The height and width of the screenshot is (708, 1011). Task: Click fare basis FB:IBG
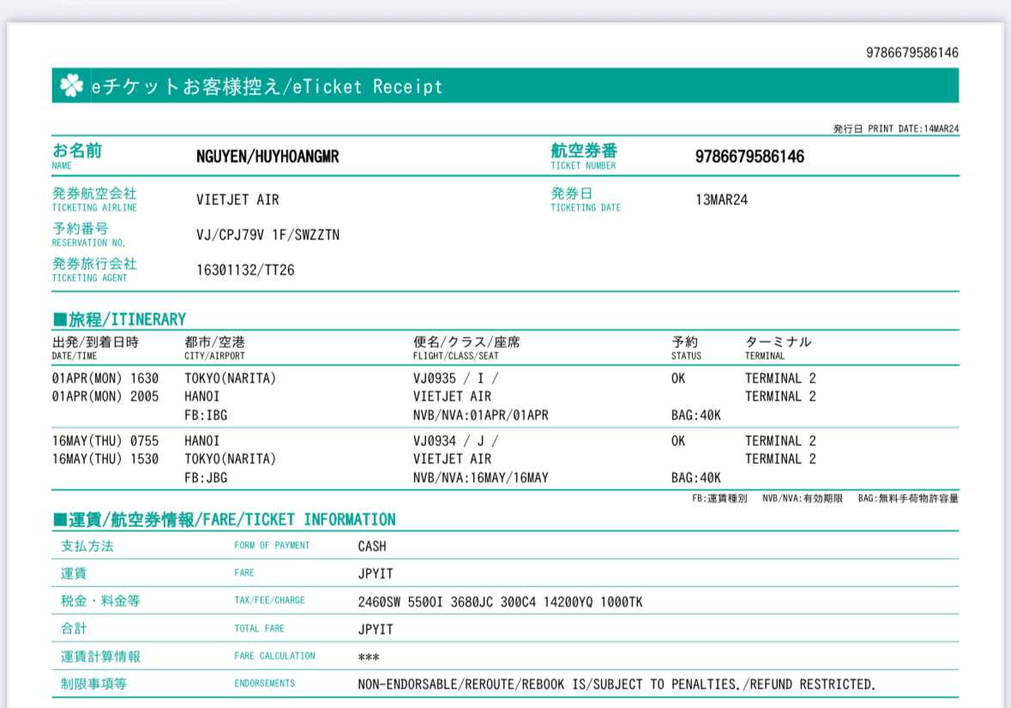click(x=206, y=415)
